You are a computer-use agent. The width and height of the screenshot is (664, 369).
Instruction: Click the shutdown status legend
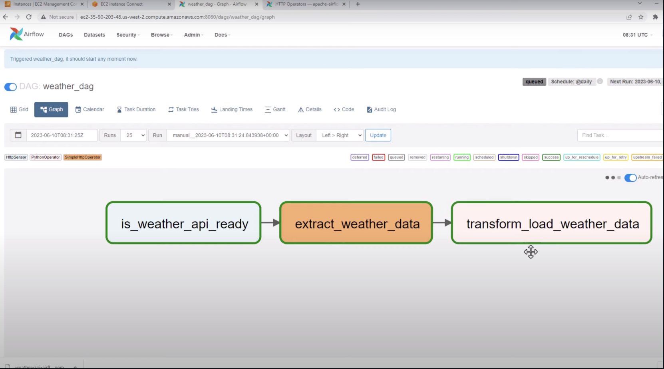pyautogui.click(x=509, y=157)
